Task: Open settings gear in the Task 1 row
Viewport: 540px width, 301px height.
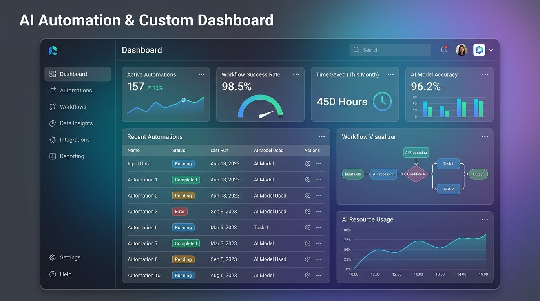Action: [x=308, y=227]
